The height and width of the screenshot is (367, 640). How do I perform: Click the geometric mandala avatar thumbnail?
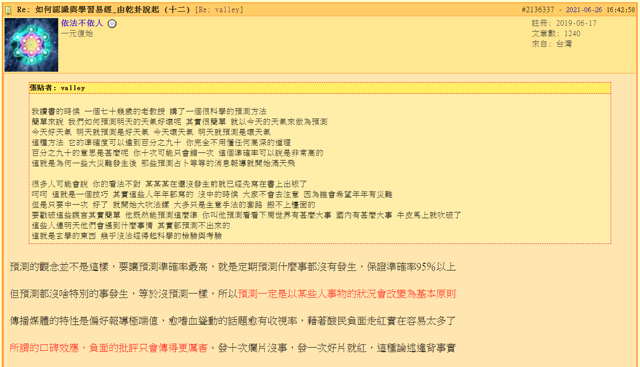coord(31,45)
